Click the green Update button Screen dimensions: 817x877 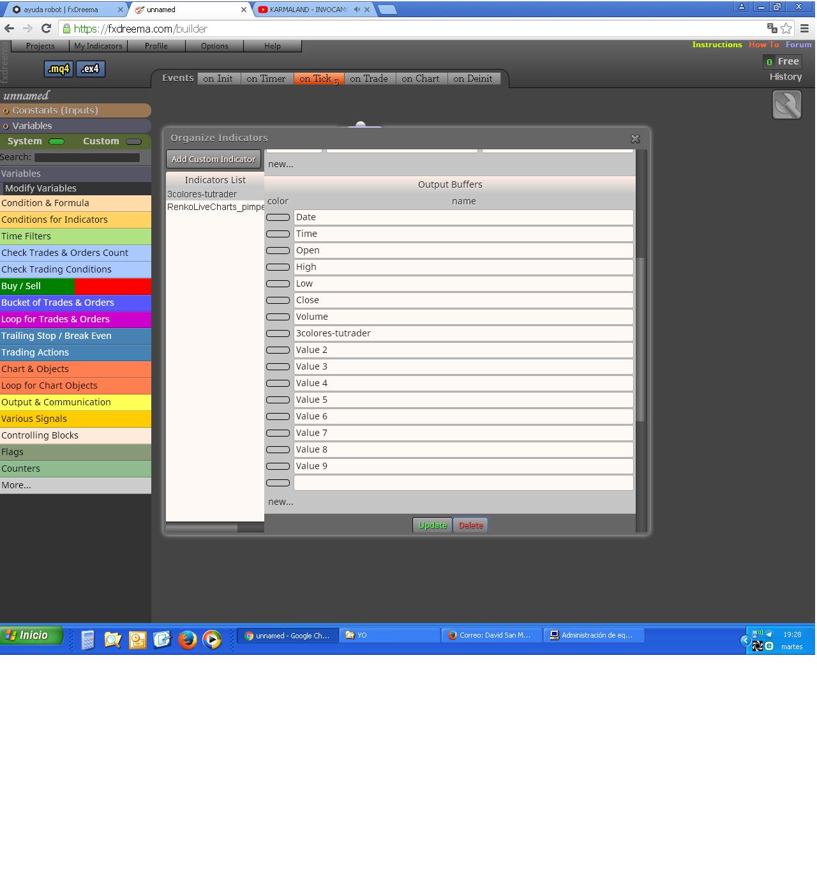pyautogui.click(x=432, y=525)
